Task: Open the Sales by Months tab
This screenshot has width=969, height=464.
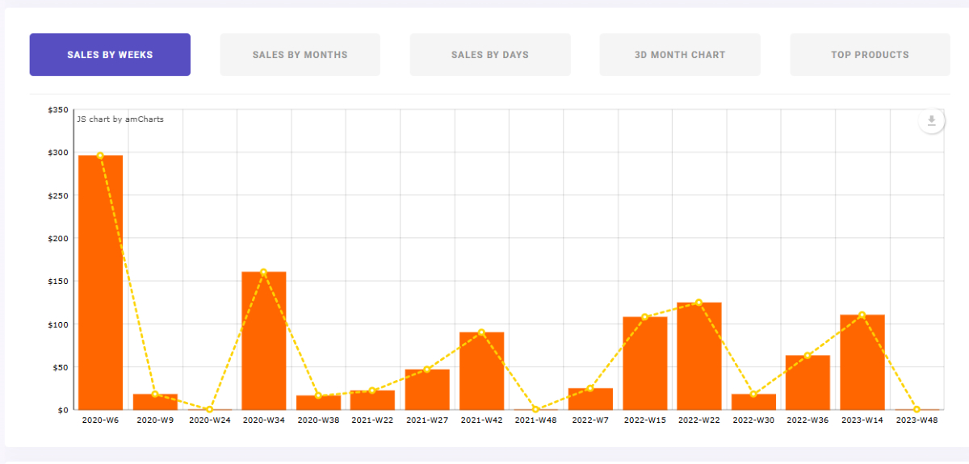Action: point(300,55)
